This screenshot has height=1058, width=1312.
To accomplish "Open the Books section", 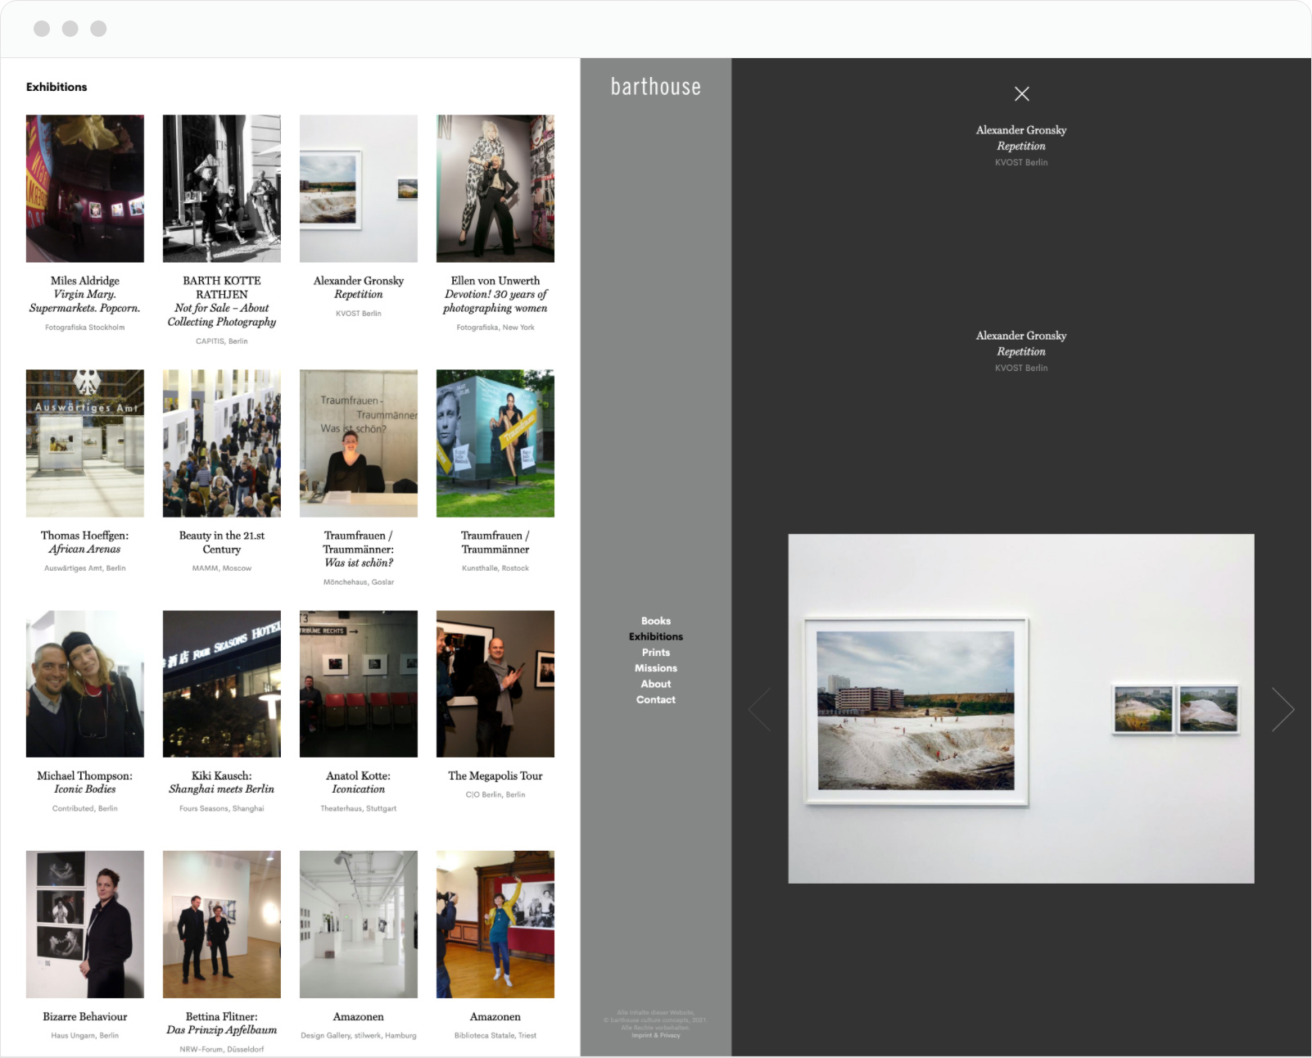I will click(x=655, y=621).
